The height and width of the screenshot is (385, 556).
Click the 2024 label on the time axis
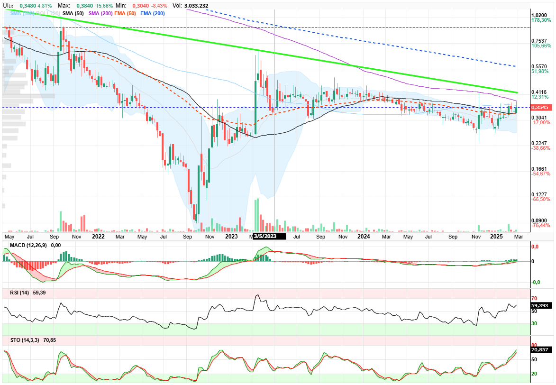coord(364,236)
